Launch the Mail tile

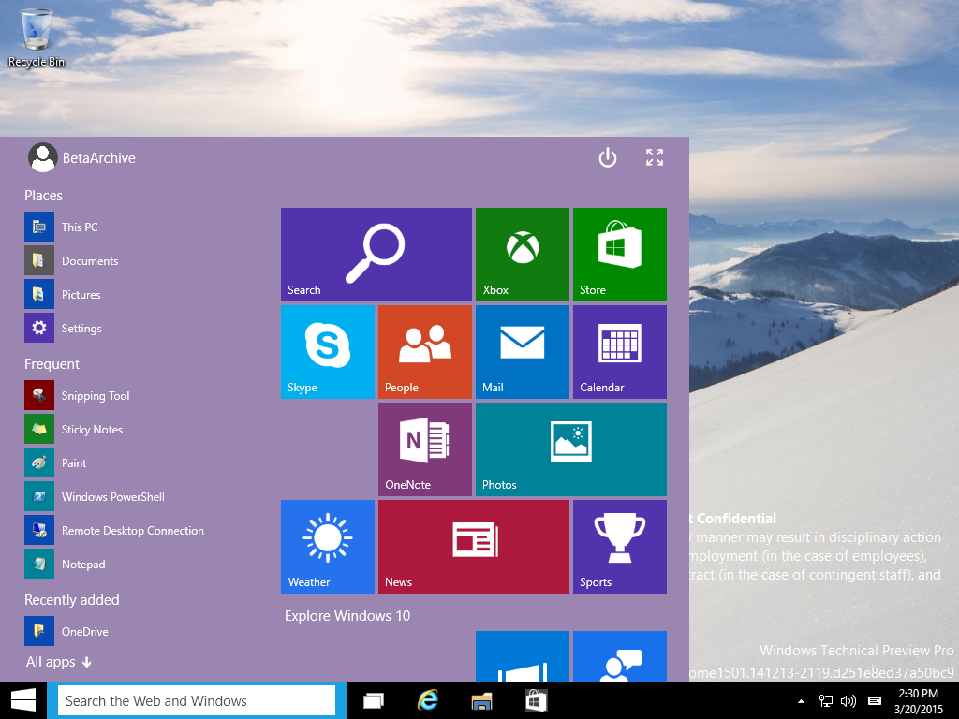522,351
